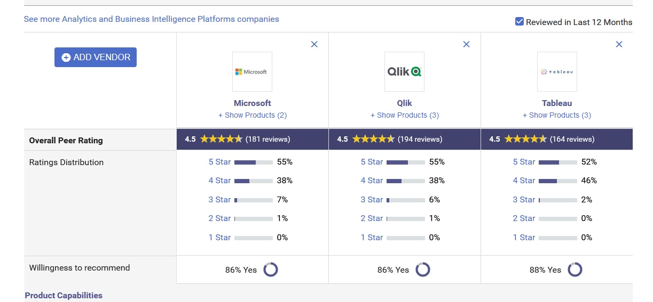Click the Overall Peer Rating row label
The width and height of the screenshot is (653, 302).
[66, 141]
